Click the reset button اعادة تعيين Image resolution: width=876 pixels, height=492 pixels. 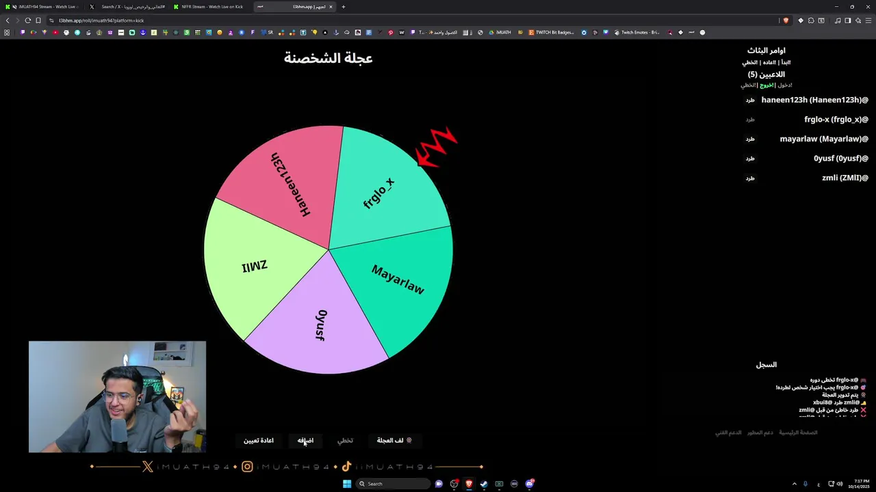(259, 440)
